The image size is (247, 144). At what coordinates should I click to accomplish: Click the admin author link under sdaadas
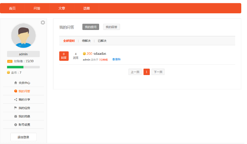pyautogui.click(x=86, y=60)
